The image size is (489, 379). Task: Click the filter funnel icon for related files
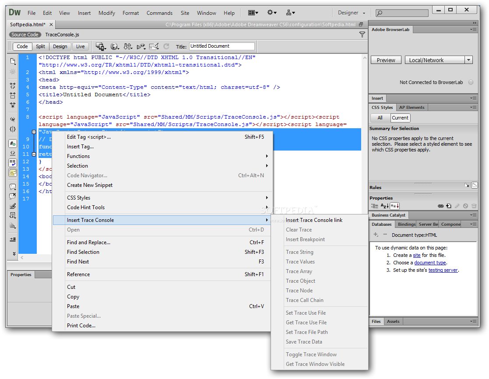point(362,35)
